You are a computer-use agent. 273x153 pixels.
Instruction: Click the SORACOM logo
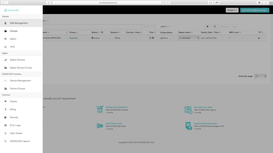click(11, 10)
